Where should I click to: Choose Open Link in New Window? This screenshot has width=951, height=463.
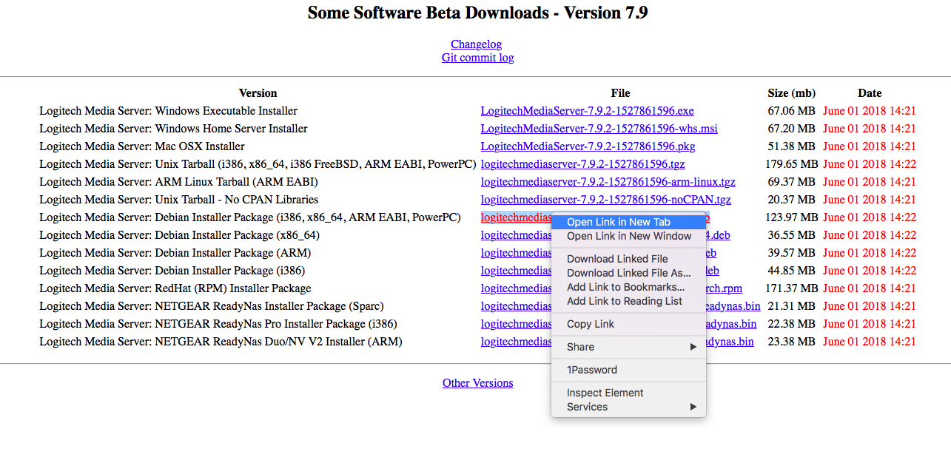[628, 236]
